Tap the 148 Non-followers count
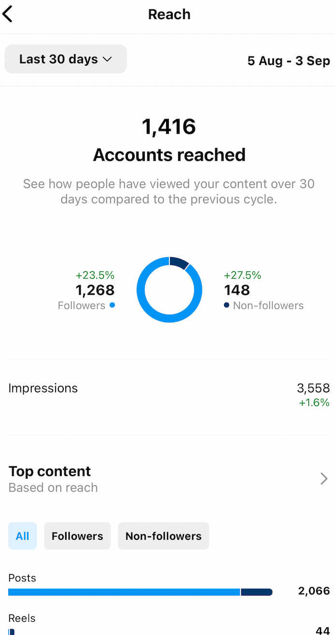 [237, 290]
